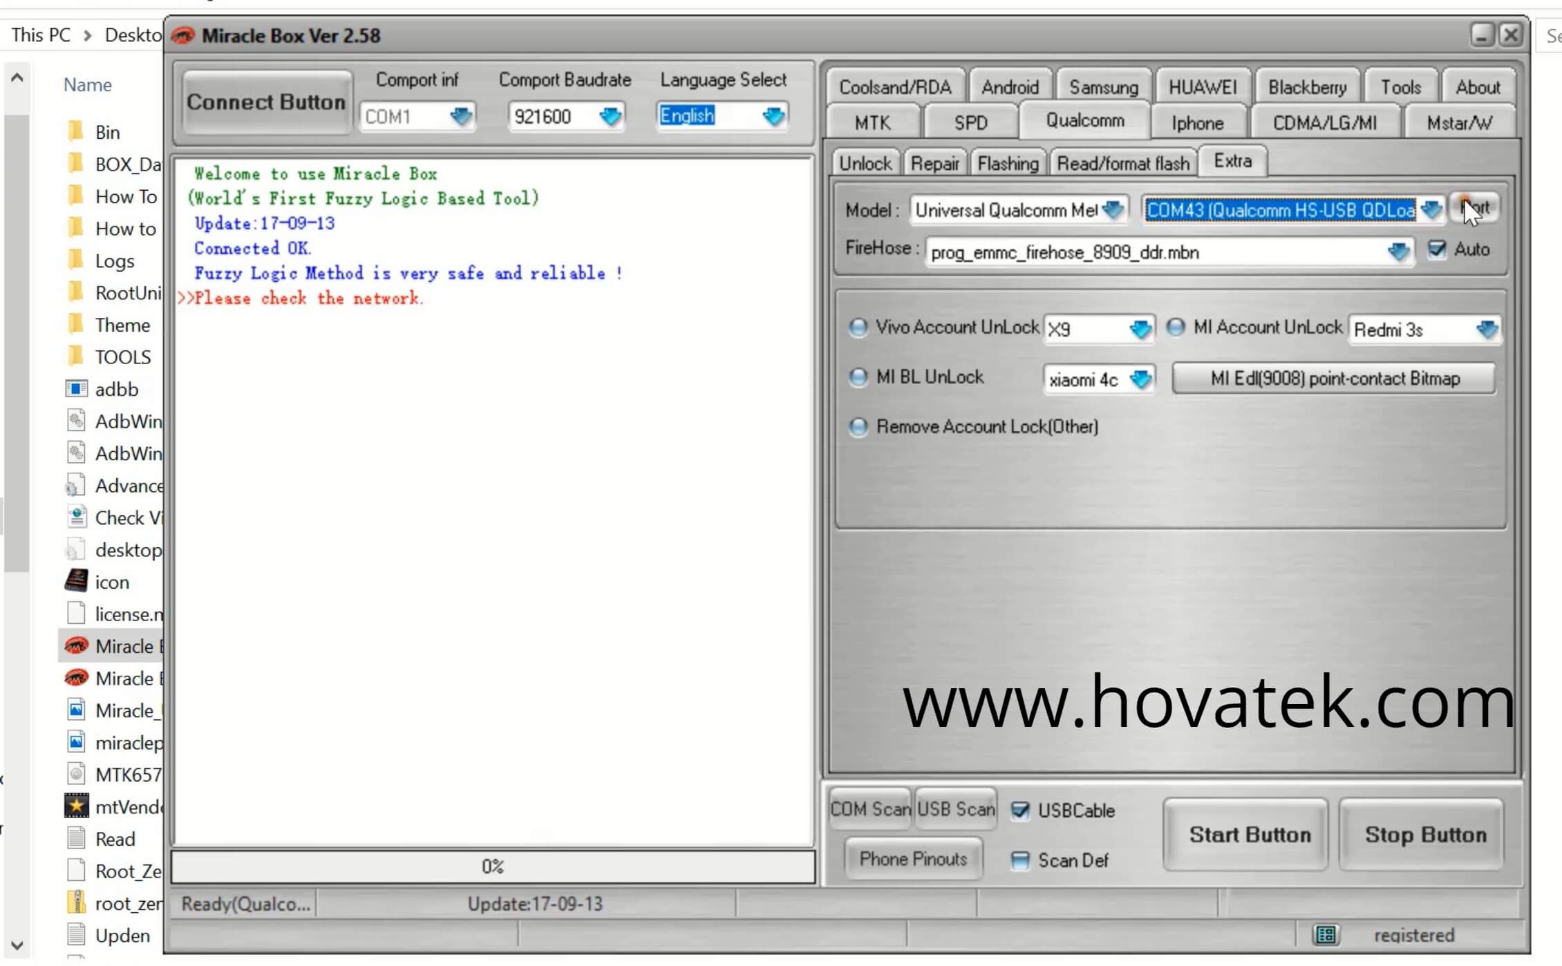Screen dimensions: 1562x966
Task: Click the 0% progress bar
Action: pos(493,866)
